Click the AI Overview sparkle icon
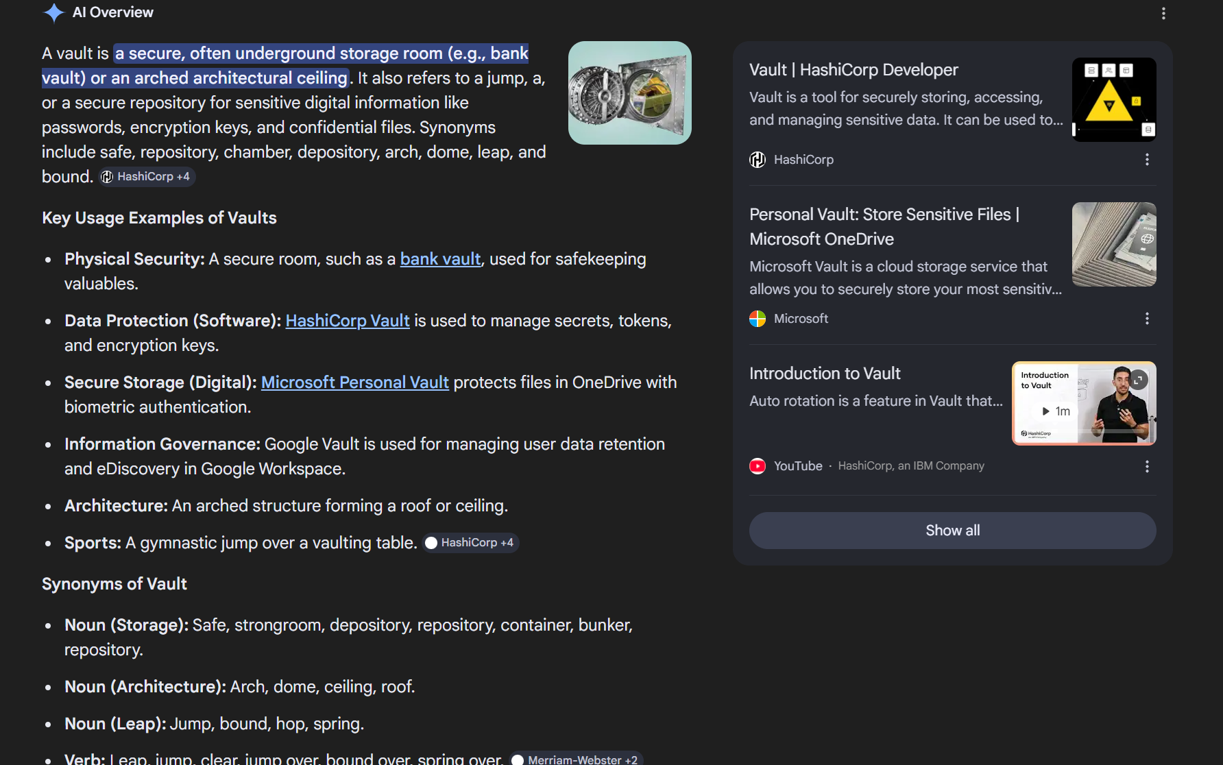Viewport: 1223px width, 765px height. pyautogui.click(x=53, y=13)
